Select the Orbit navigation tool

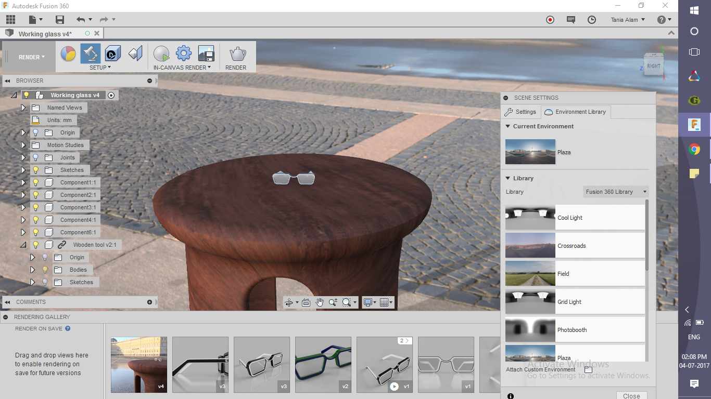pyautogui.click(x=288, y=302)
